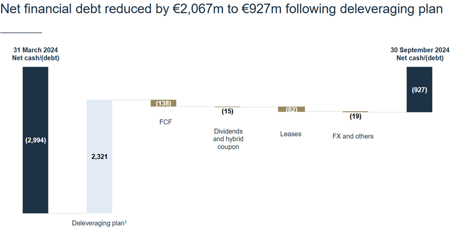Screen dimensions: 452x229
Task: Click the 31 March 2024 heading
Action: coord(36,50)
